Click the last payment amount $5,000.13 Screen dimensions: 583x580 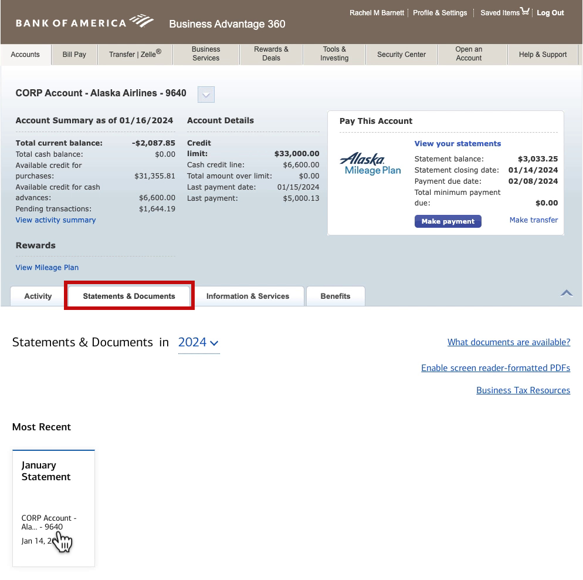pyautogui.click(x=301, y=198)
